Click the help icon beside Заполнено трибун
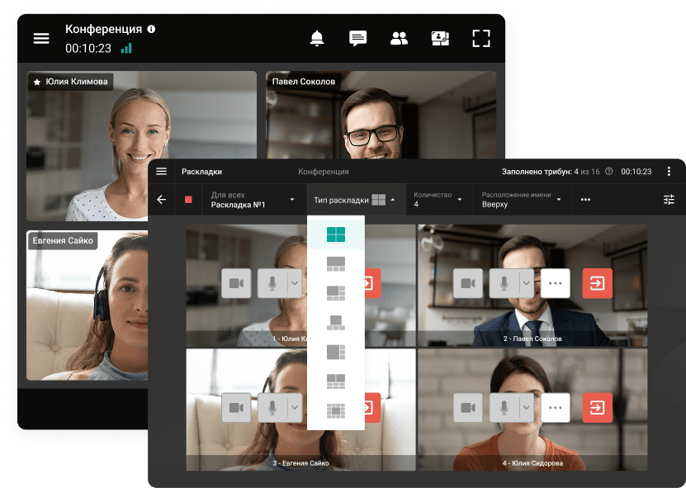Screen dimensions: 686x488 click(609, 172)
